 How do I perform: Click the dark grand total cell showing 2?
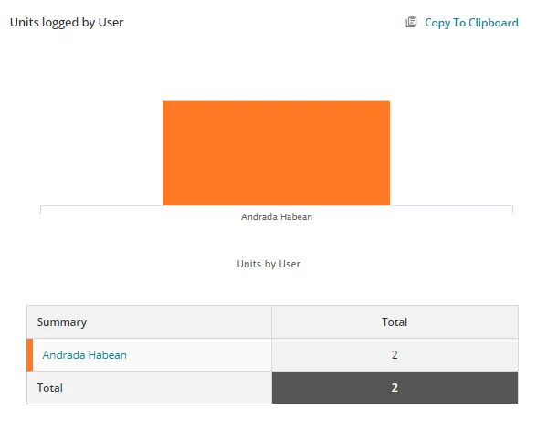click(x=395, y=387)
